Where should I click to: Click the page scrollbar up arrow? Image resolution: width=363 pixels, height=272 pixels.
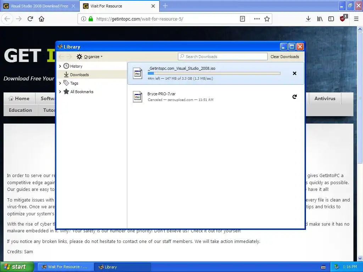[x=360, y=29]
